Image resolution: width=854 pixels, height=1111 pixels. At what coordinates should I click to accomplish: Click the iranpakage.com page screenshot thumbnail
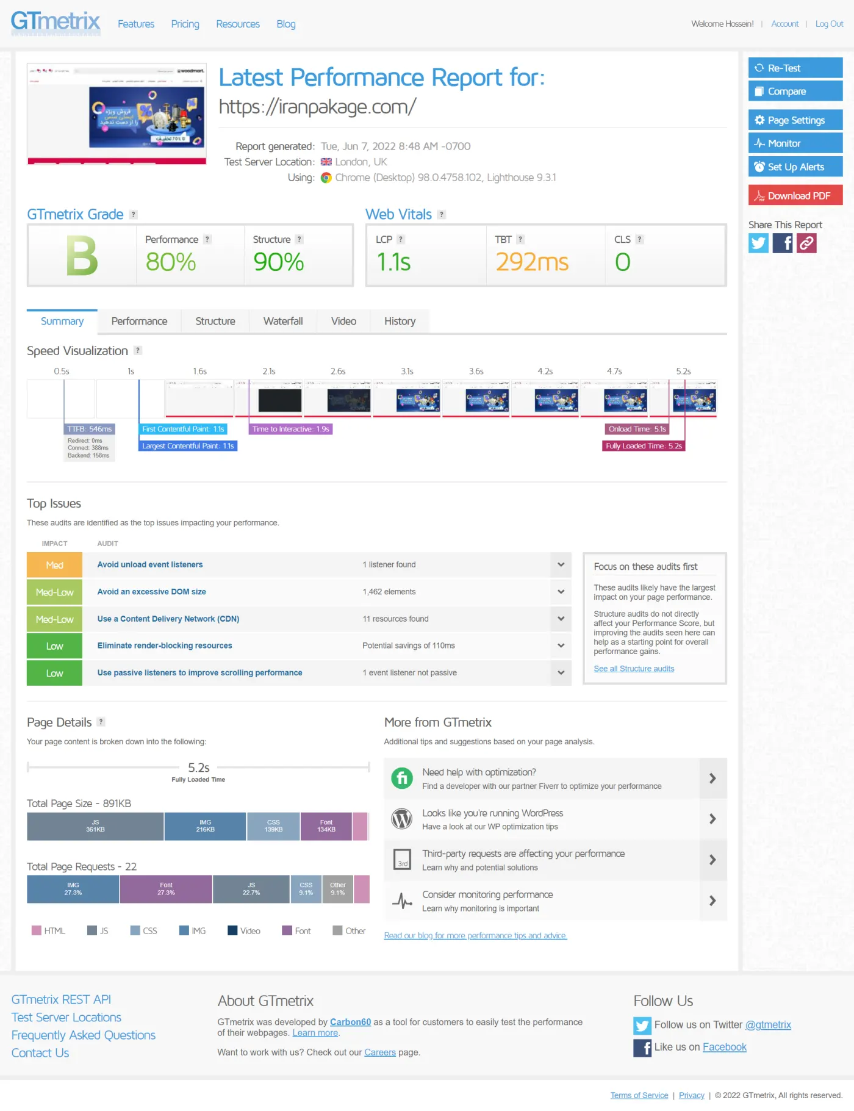117,114
